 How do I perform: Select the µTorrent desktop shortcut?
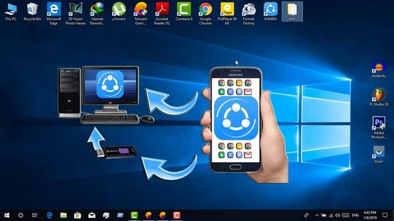(x=119, y=12)
